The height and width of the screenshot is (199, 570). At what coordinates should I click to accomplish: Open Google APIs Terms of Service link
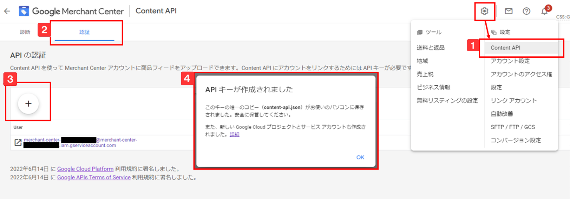94,177
